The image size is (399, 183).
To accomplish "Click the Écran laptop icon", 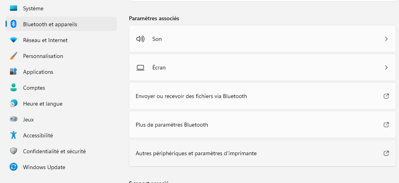I will (140, 67).
